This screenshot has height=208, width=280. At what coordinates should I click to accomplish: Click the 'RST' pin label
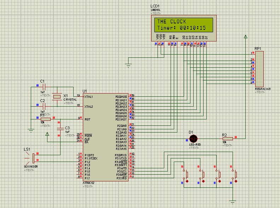(87, 119)
